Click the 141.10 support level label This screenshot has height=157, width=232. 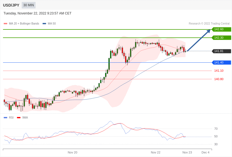(219, 71)
